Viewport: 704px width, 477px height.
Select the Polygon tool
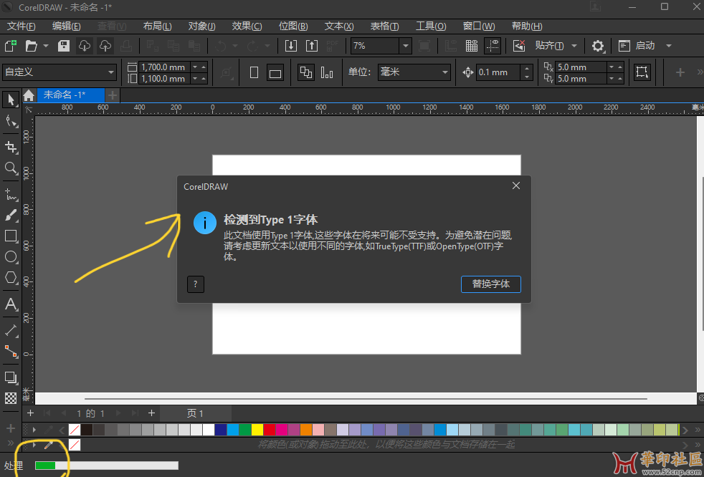(x=11, y=277)
